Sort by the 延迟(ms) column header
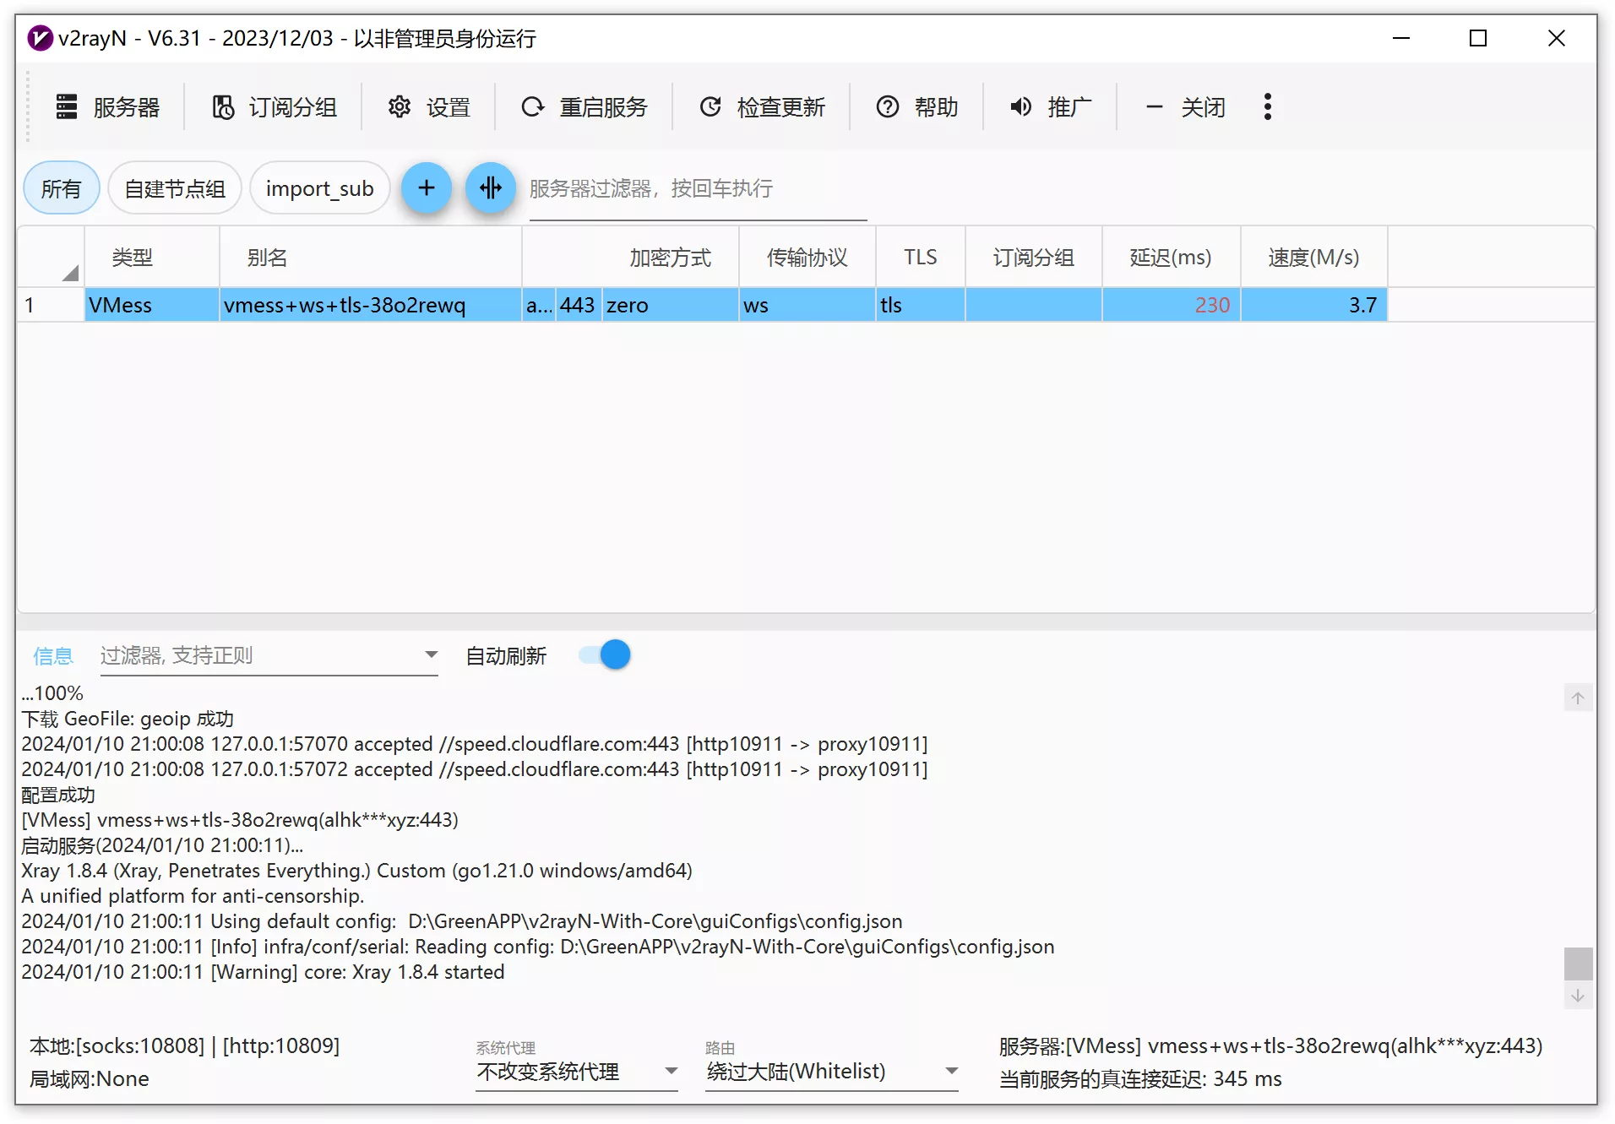This screenshot has width=1615, height=1124. tap(1170, 258)
